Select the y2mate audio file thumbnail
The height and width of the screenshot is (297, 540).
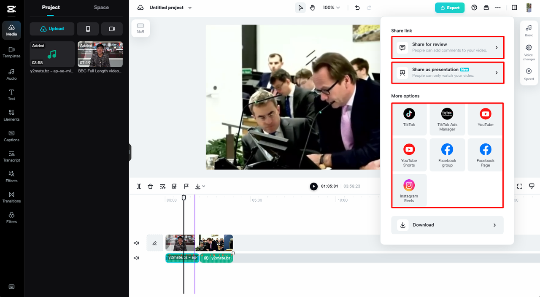(52, 54)
